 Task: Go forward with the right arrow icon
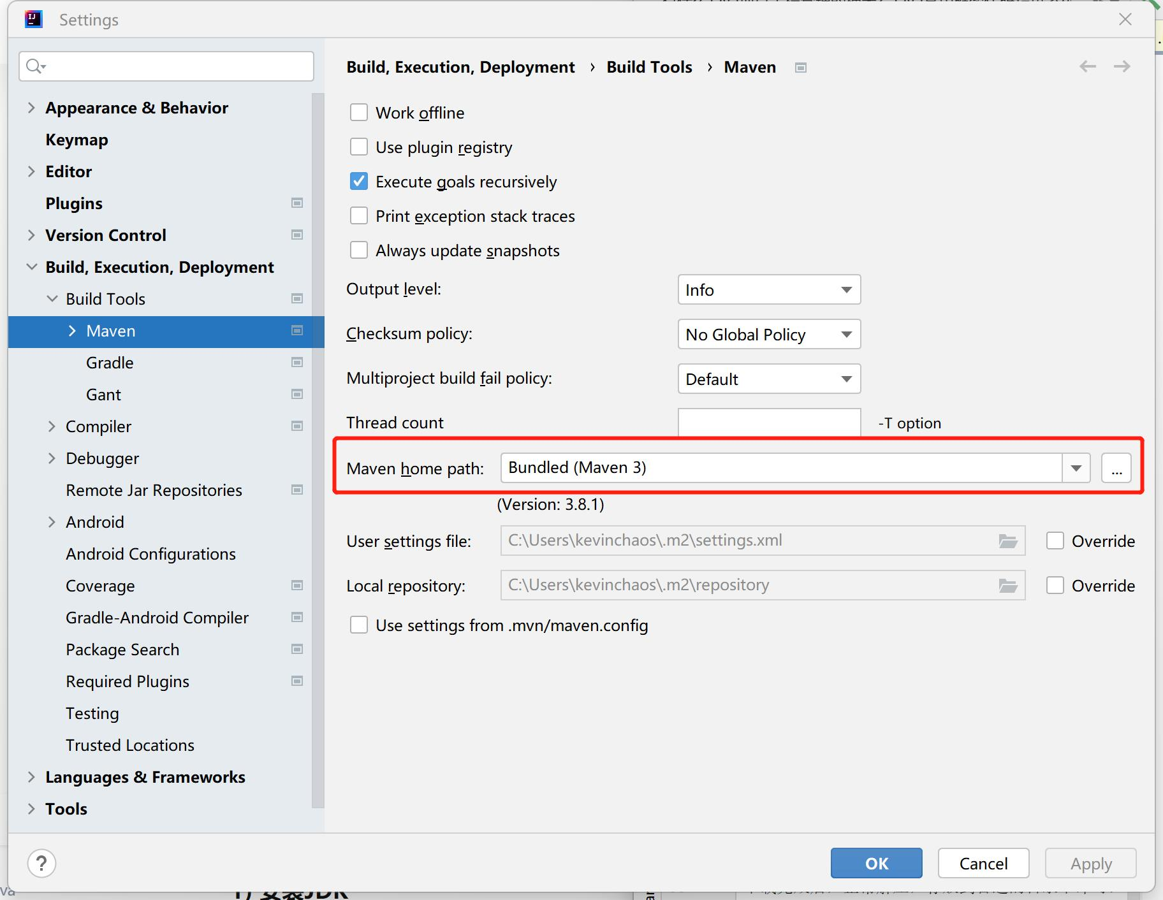point(1122,66)
